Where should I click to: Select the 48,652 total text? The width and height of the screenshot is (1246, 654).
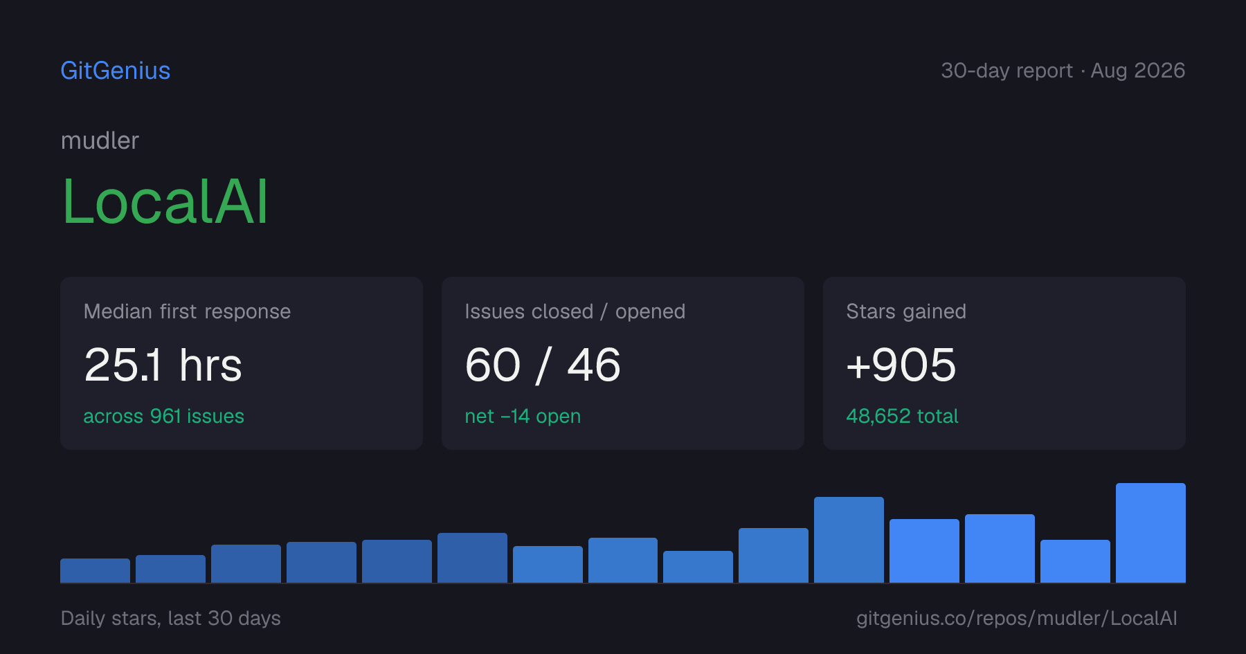(902, 416)
